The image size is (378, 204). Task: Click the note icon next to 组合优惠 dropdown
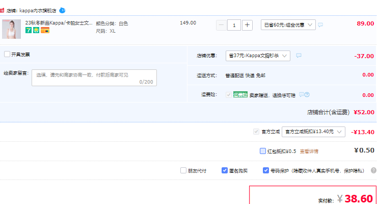point(320,25)
